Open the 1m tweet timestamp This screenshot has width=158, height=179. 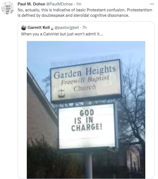pyautogui.click(x=79, y=4)
